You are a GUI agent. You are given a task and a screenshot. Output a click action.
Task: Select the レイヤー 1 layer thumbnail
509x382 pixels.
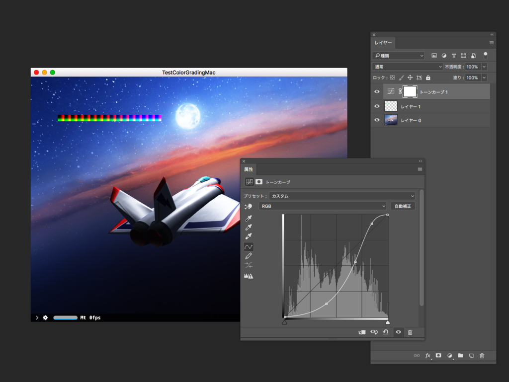pyautogui.click(x=391, y=106)
